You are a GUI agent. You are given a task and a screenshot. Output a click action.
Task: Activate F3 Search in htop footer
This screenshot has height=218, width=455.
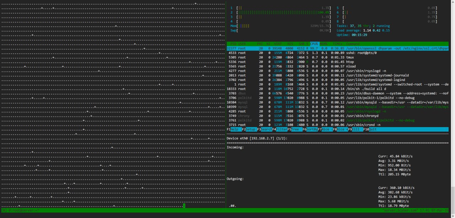tap(264, 130)
